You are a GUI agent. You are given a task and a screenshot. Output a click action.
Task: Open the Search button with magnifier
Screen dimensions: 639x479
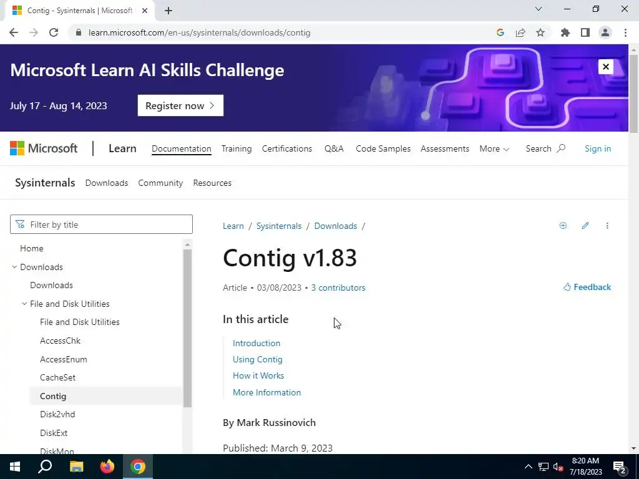545,148
